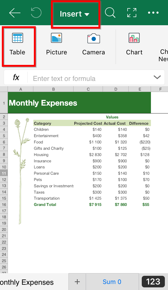
Task: Tap the undo icon
Action: pyautogui.click(x=36, y=13)
